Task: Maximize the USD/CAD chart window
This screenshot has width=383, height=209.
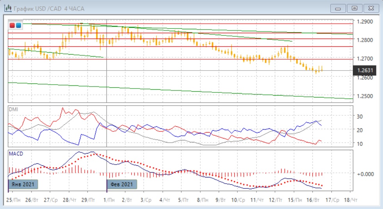Action: click(x=354, y=8)
